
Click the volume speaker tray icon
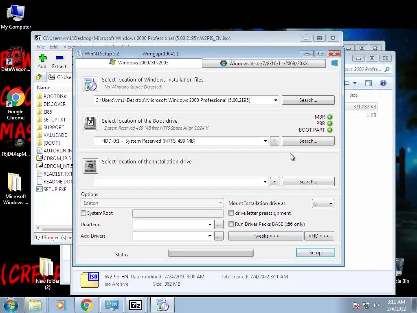click(x=376, y=305)
